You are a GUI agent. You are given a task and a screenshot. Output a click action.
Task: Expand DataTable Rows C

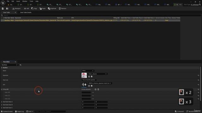click(x=2, y=108)
